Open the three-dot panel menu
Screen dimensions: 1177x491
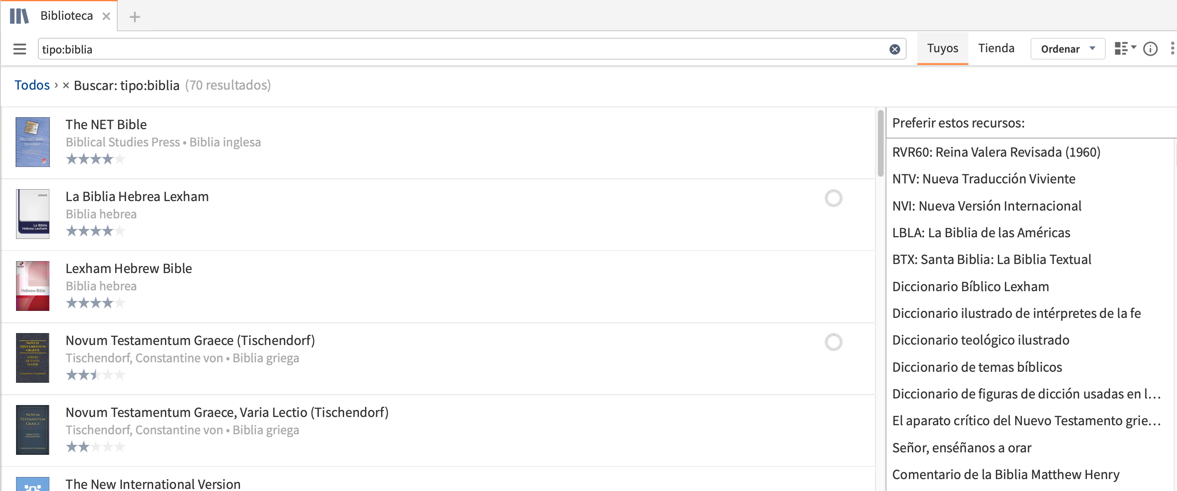pos(1172,49)
